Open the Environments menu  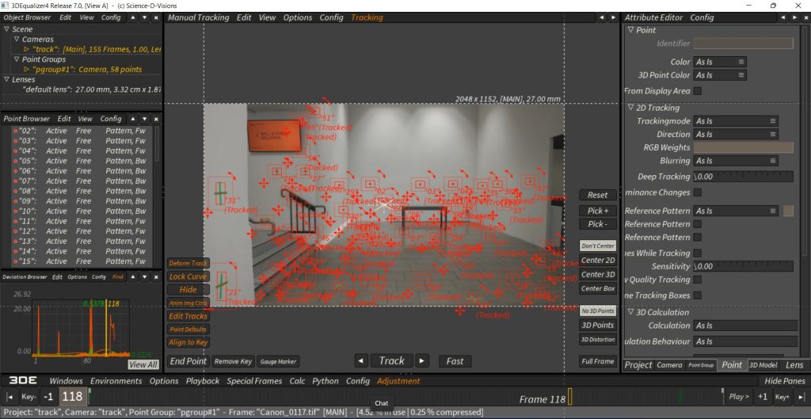(116, 381)
